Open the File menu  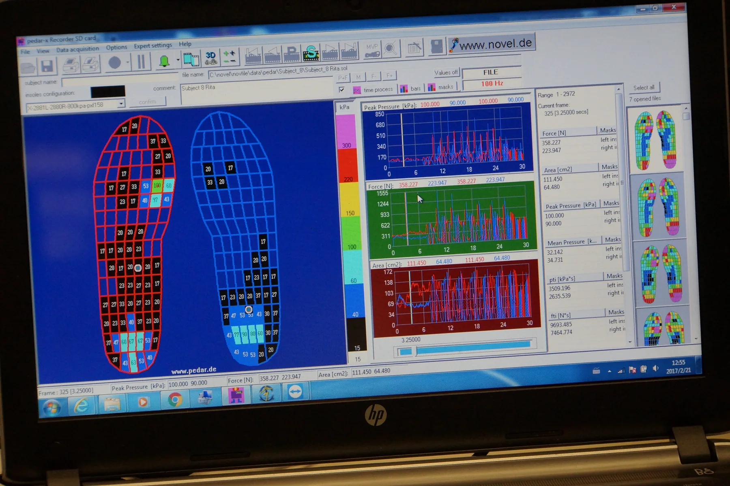point(25,52)
